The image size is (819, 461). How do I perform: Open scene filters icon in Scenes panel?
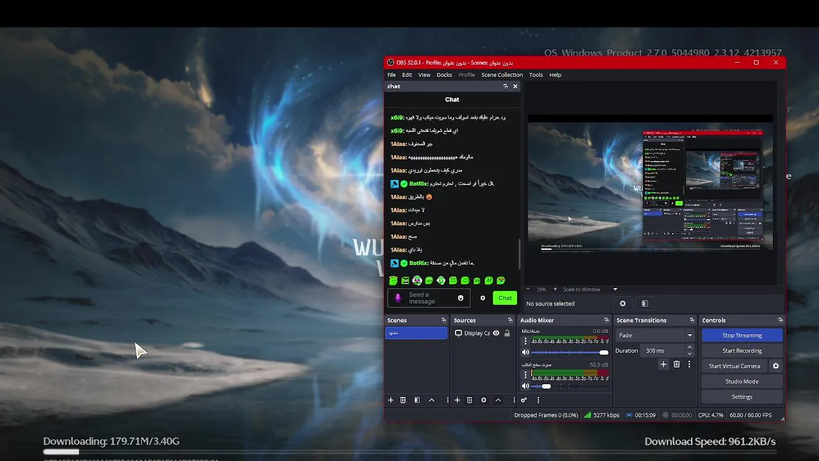(x=417, y=400)
